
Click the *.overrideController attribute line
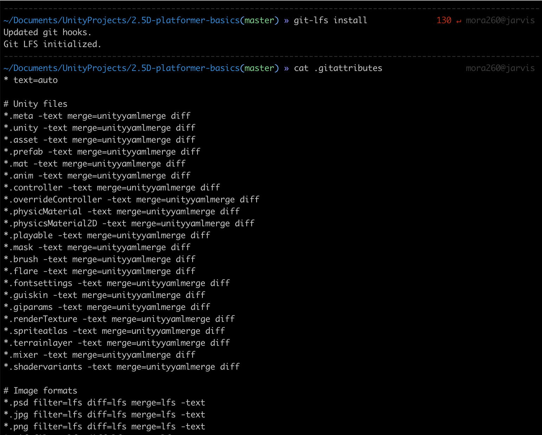point(131,200)
